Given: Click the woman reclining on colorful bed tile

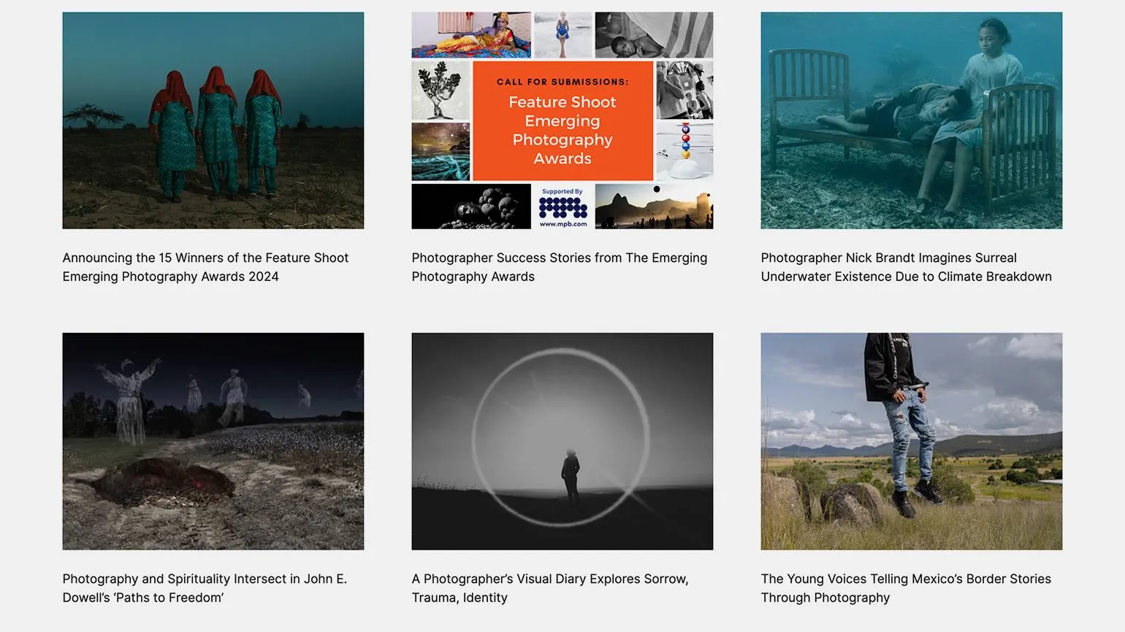Looking at the screenshot, I should coord(471,34).
